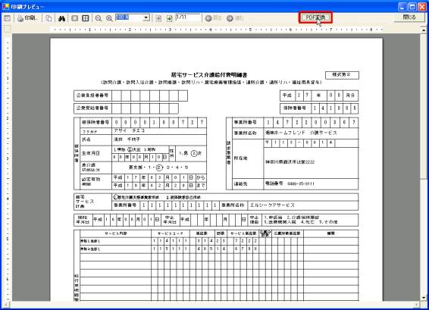Click the address 神奈川県藤沢市辻堂2222

pyautogui.click(x=290, y=162)
